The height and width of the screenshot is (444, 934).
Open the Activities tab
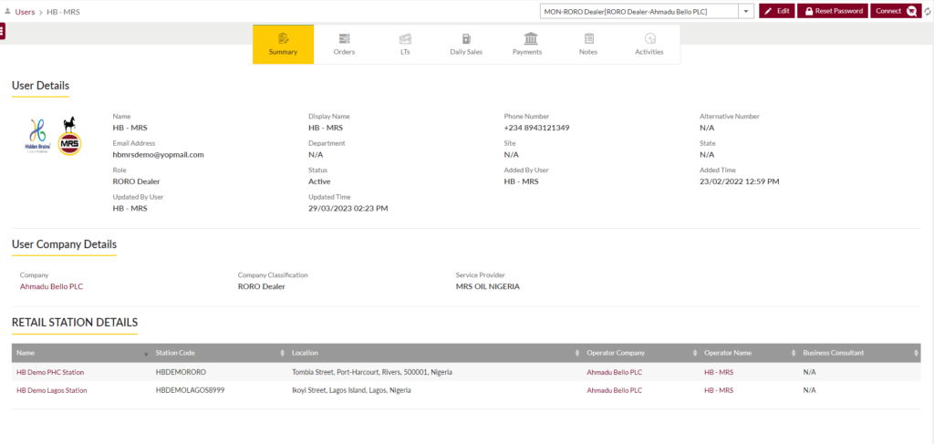point(649,45)
